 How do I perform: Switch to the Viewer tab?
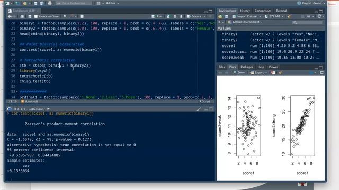click(273, 67)
